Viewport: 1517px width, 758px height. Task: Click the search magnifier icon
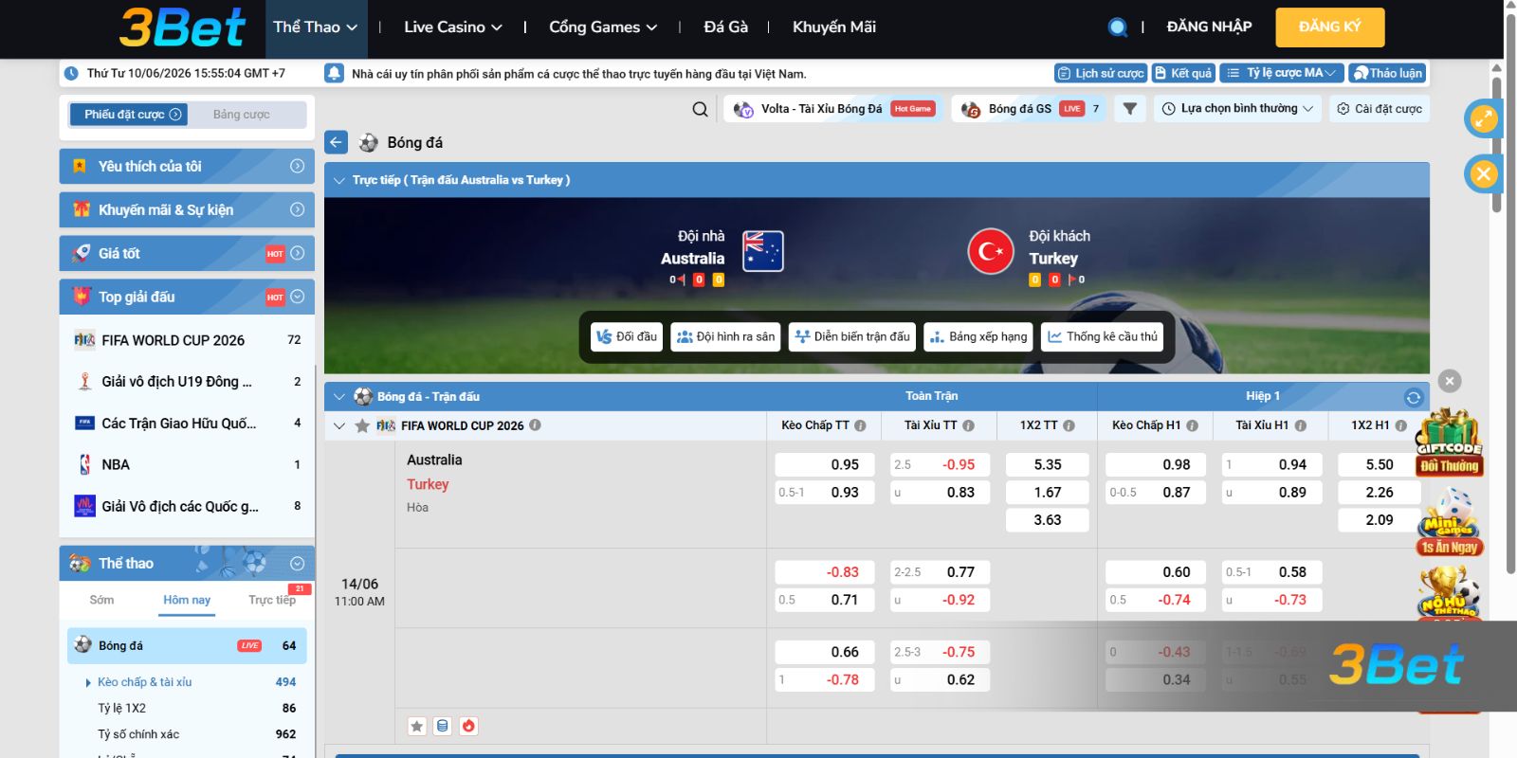700,109
